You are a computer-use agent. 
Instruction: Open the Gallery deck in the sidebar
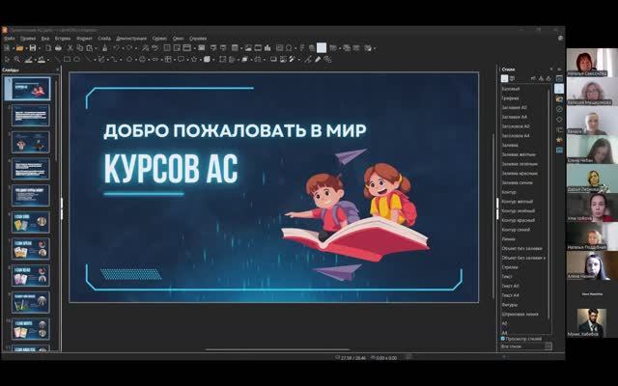(x=559, y=98)
